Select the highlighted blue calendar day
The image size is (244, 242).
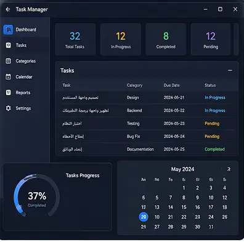click(x=144, y=217)
